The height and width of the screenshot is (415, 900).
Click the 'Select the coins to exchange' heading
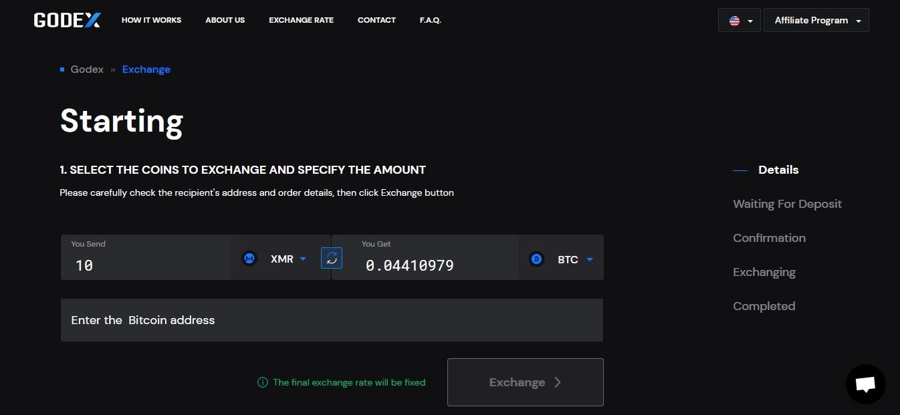point(243,170)
